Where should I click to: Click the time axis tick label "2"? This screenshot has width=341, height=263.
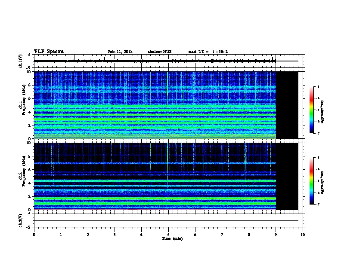pos(88,234)
